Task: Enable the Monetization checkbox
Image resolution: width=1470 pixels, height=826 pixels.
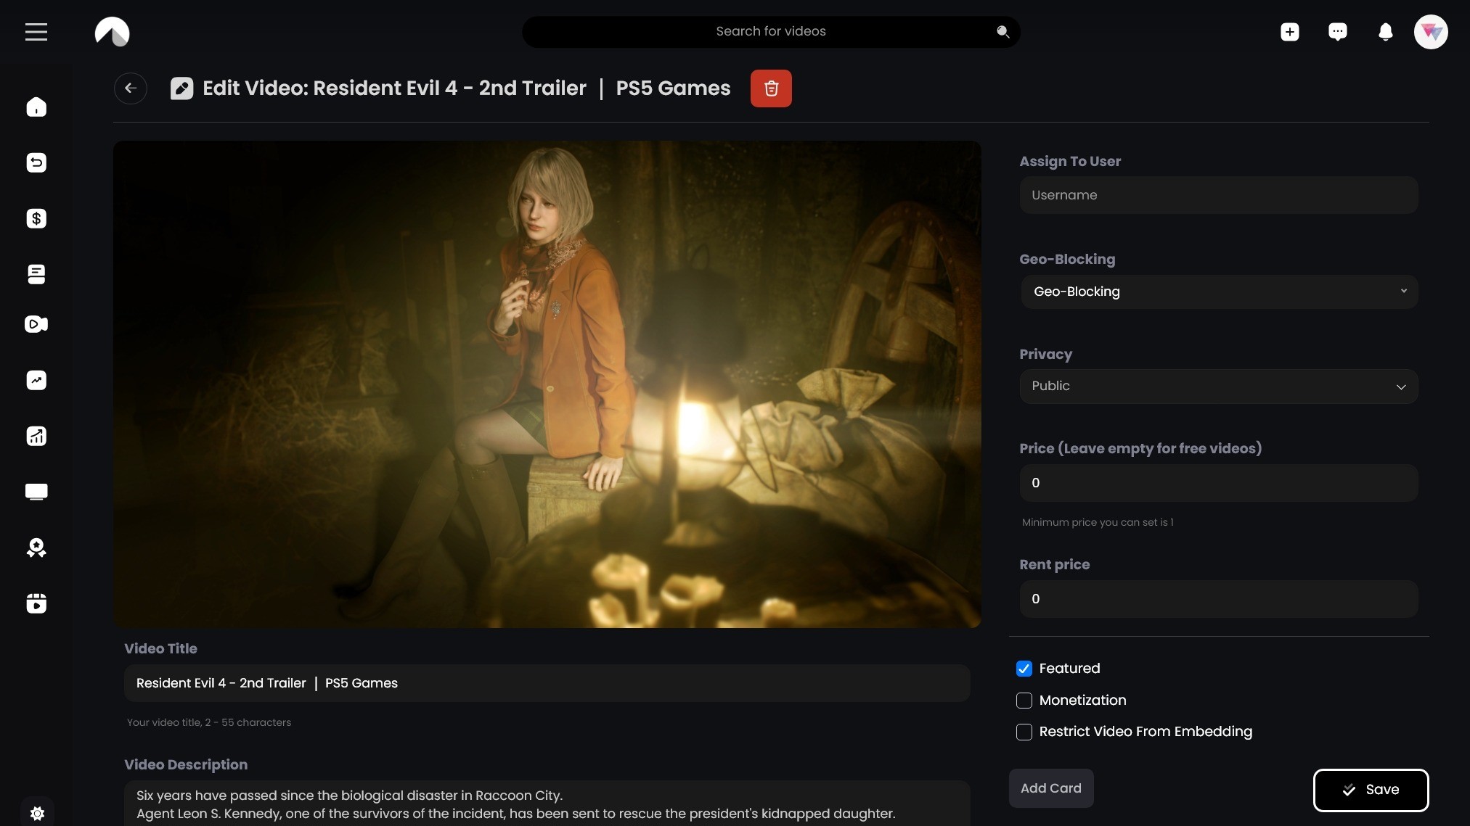Action: 1024,701
